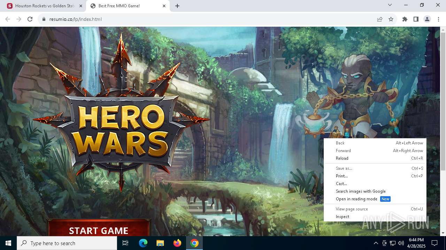Open the Windows Start menu

[8, 243]
